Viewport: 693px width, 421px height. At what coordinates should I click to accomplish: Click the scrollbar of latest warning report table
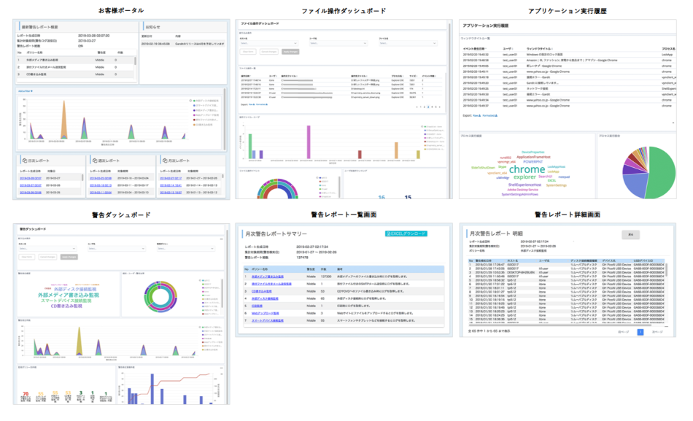pyautogui.click(x=134, y=61)
